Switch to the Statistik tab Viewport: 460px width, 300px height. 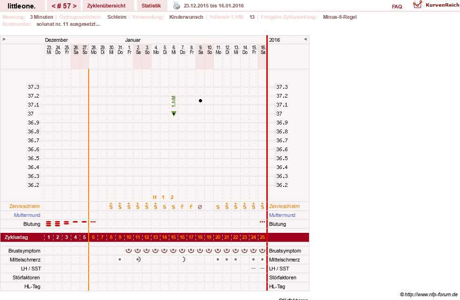pyautogui.click(x=151, y=6)
